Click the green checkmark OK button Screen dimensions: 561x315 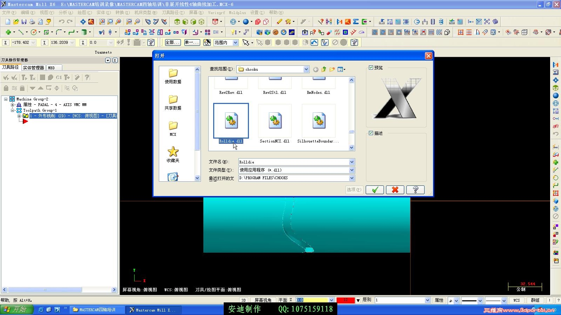click(x=375, y=190)
